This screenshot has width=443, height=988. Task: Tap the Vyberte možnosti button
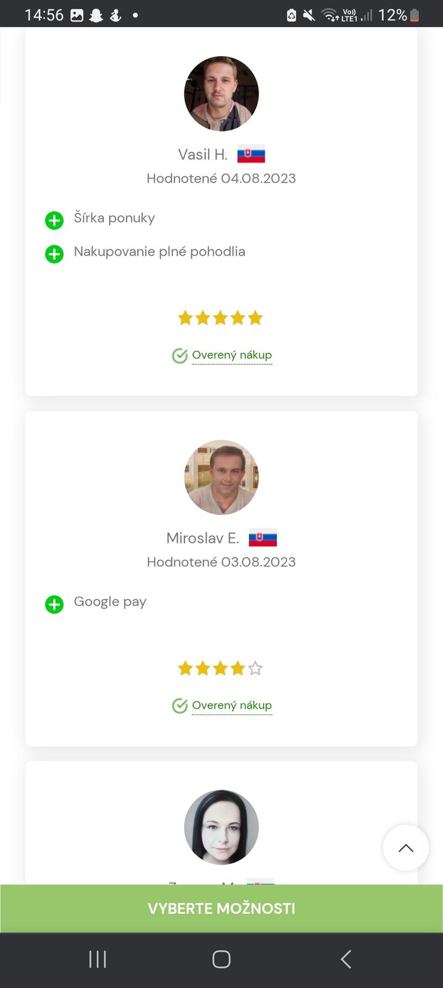point(221,908)
